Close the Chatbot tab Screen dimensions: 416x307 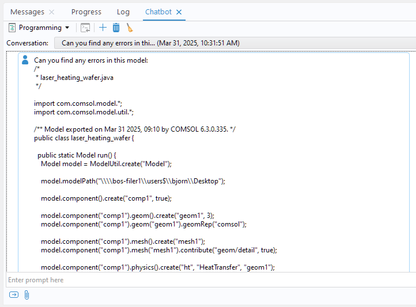(179, 12)
